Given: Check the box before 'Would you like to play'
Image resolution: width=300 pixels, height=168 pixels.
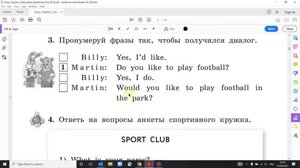Looking at the screenshot, I should [x=63, y=88].
